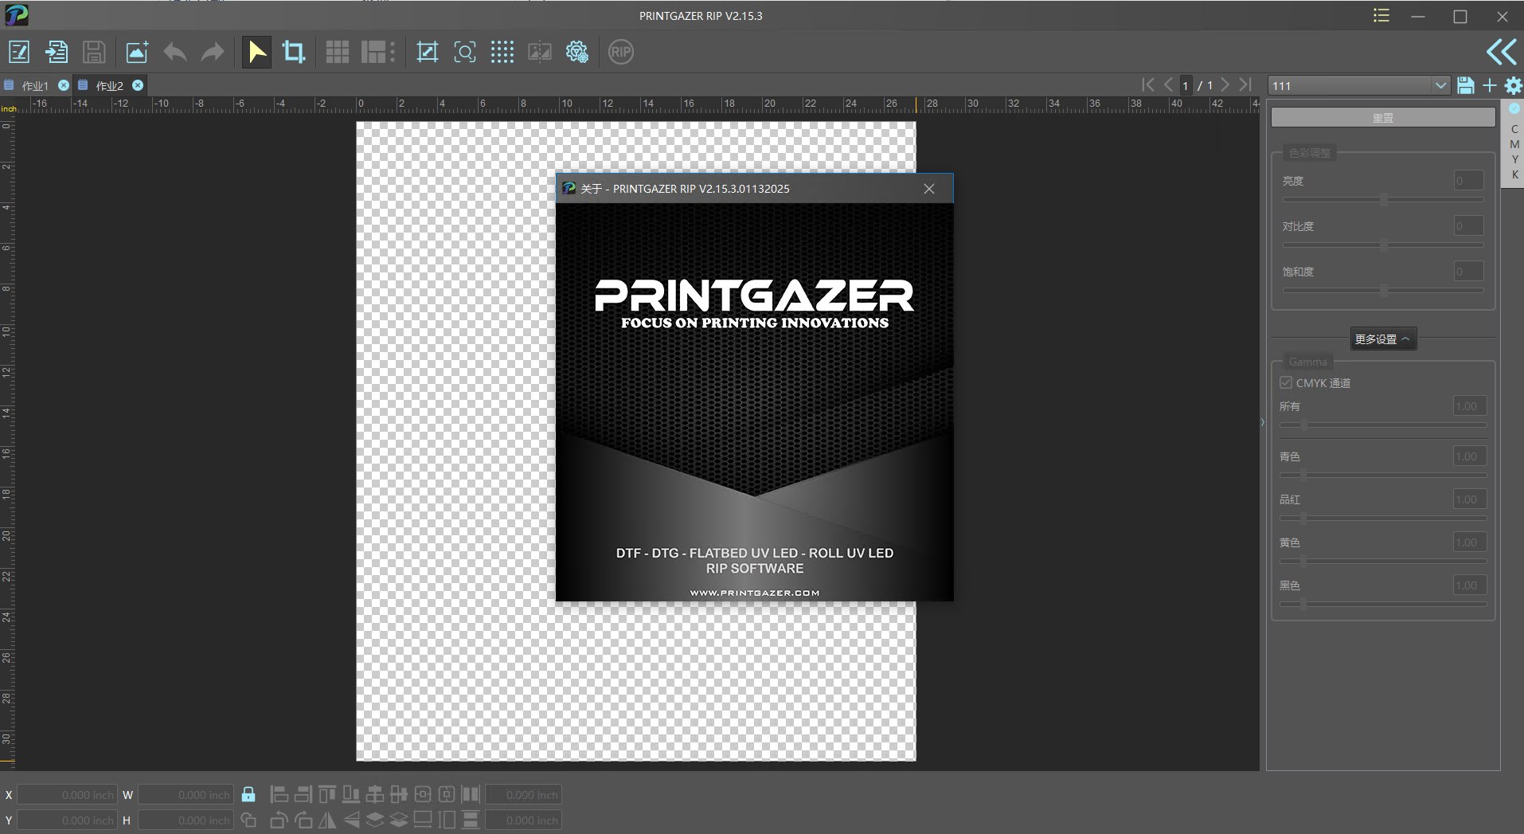Go to the next page

pos(1225,84)
